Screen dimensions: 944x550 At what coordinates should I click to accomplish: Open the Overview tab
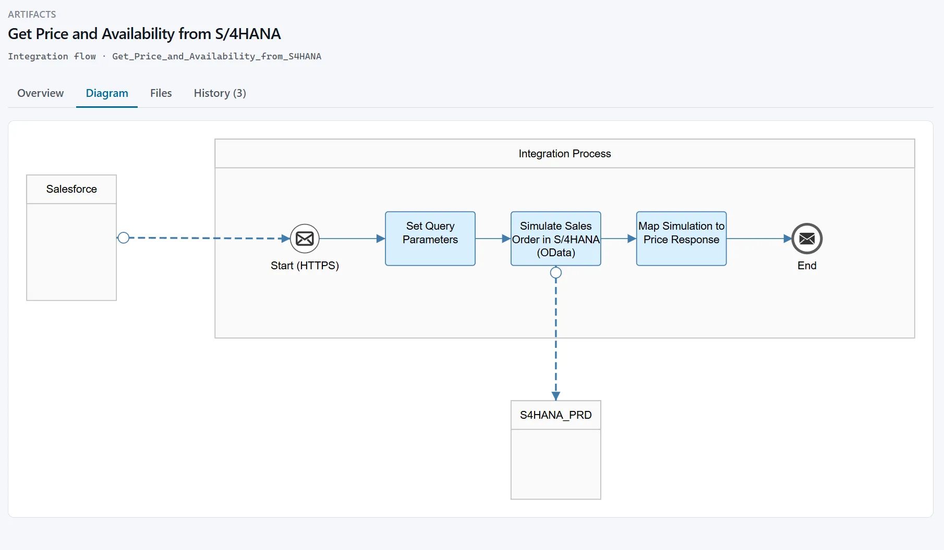tap(40, 93)
